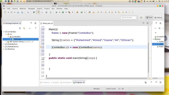Click the editor horizontal scrollbar
169x95 pixels.
tap(97, 78)
